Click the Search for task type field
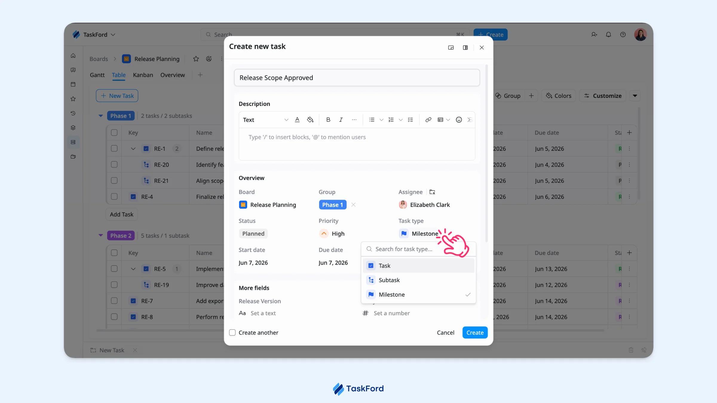The width and height of the screenshot is (717, 403). pyautogui.click(x=418, y=249)
